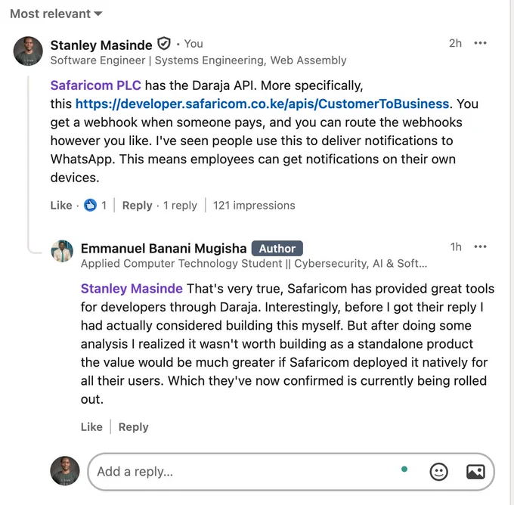Click the blue thumbs-up reaction icon
The image size is (514, 505).
pyautogui.click(x=90, y=206)
